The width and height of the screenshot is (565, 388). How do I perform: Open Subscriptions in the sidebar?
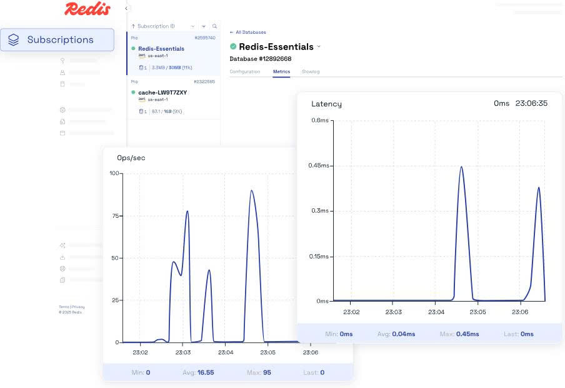[57, 39]
